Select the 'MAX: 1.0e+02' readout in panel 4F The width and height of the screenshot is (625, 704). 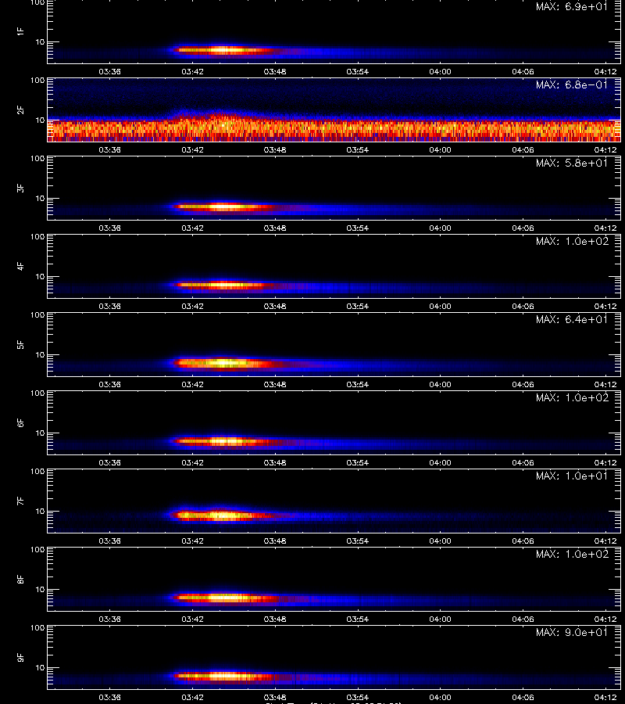point(572,242)
